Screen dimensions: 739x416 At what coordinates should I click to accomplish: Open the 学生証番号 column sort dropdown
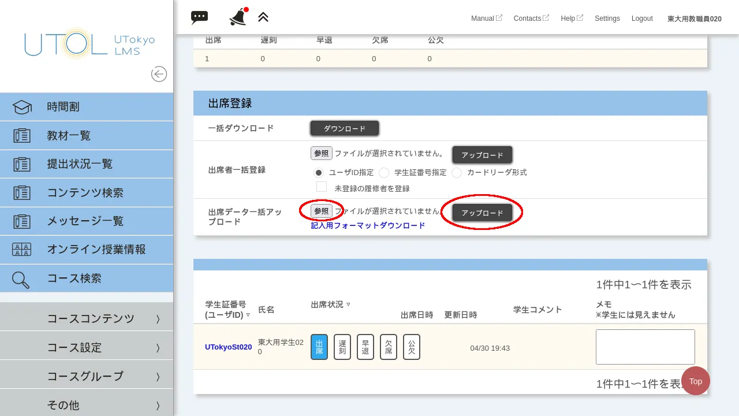pos(248,315)
